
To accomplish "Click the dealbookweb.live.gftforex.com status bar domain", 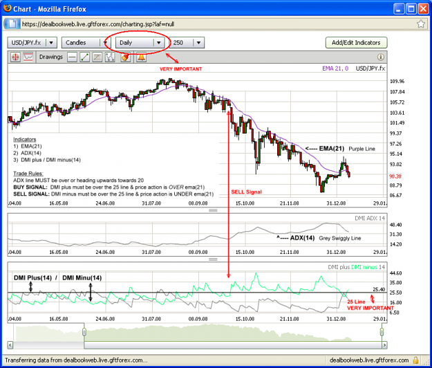I will tap(369, 360).
